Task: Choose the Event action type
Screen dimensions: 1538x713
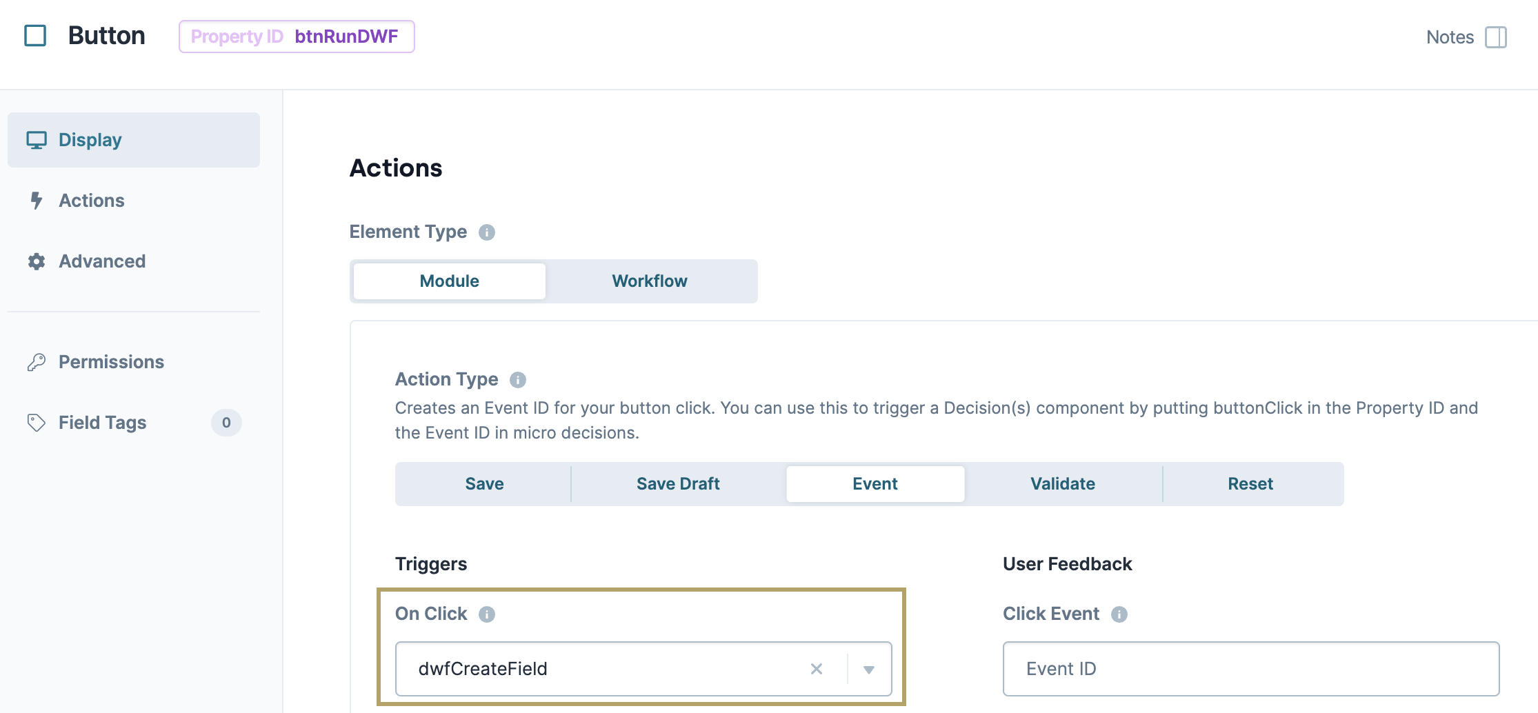Action: [x=875, y=484]
